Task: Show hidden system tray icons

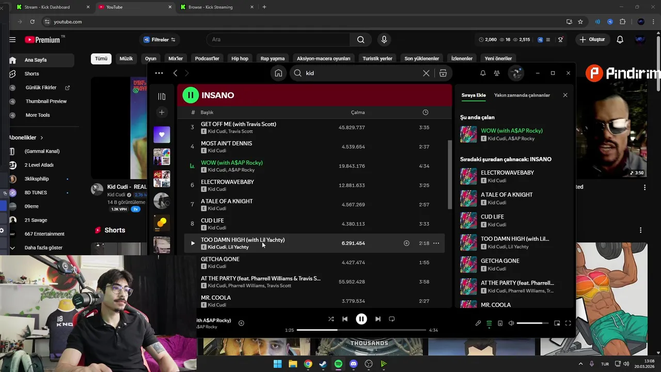Action: click(580, 364)
